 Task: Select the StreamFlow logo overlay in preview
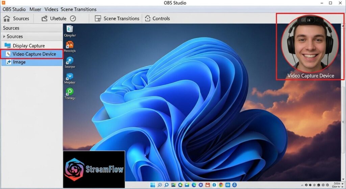(x=94, y=169)
